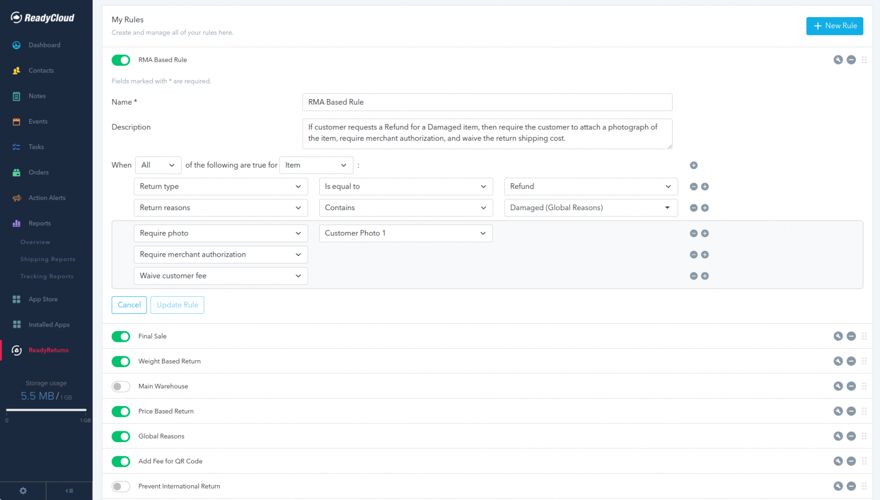Click the minus icon beside Waive customer fee
Viewport: 880px width, 500px height.
[693, 276]
